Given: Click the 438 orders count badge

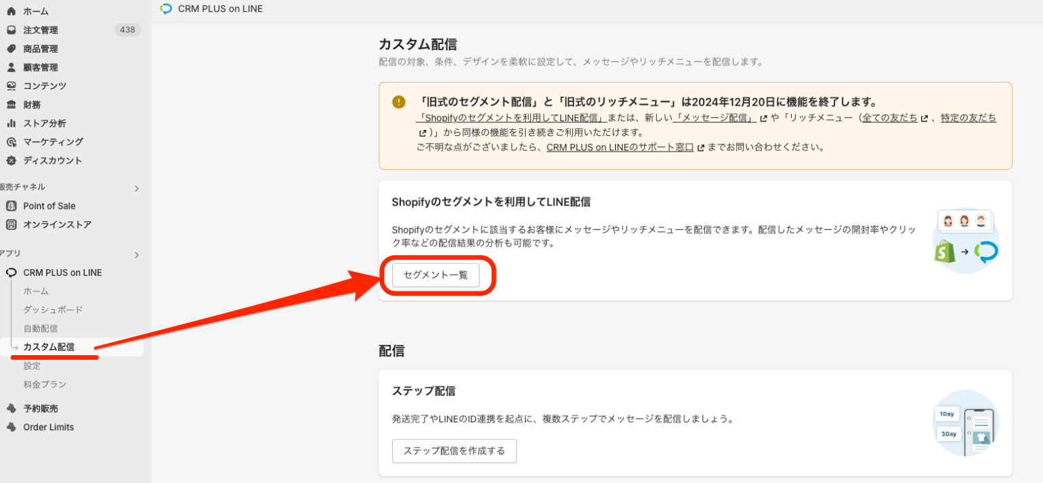Looking at the screenshot, I should click(127, 30).
